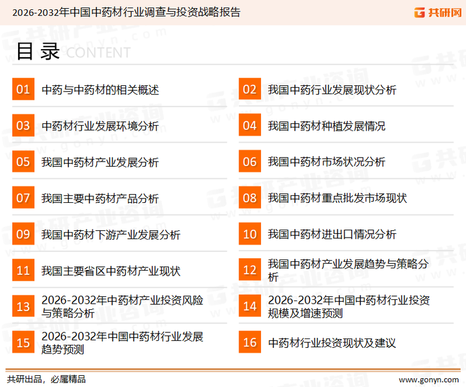Click the 目录 heading
This screenshot has height=387, width=466.
[x=38, y=51]
